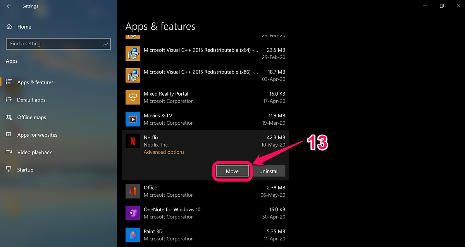Click the Mixed Reality Portal icon

(133, 97)
